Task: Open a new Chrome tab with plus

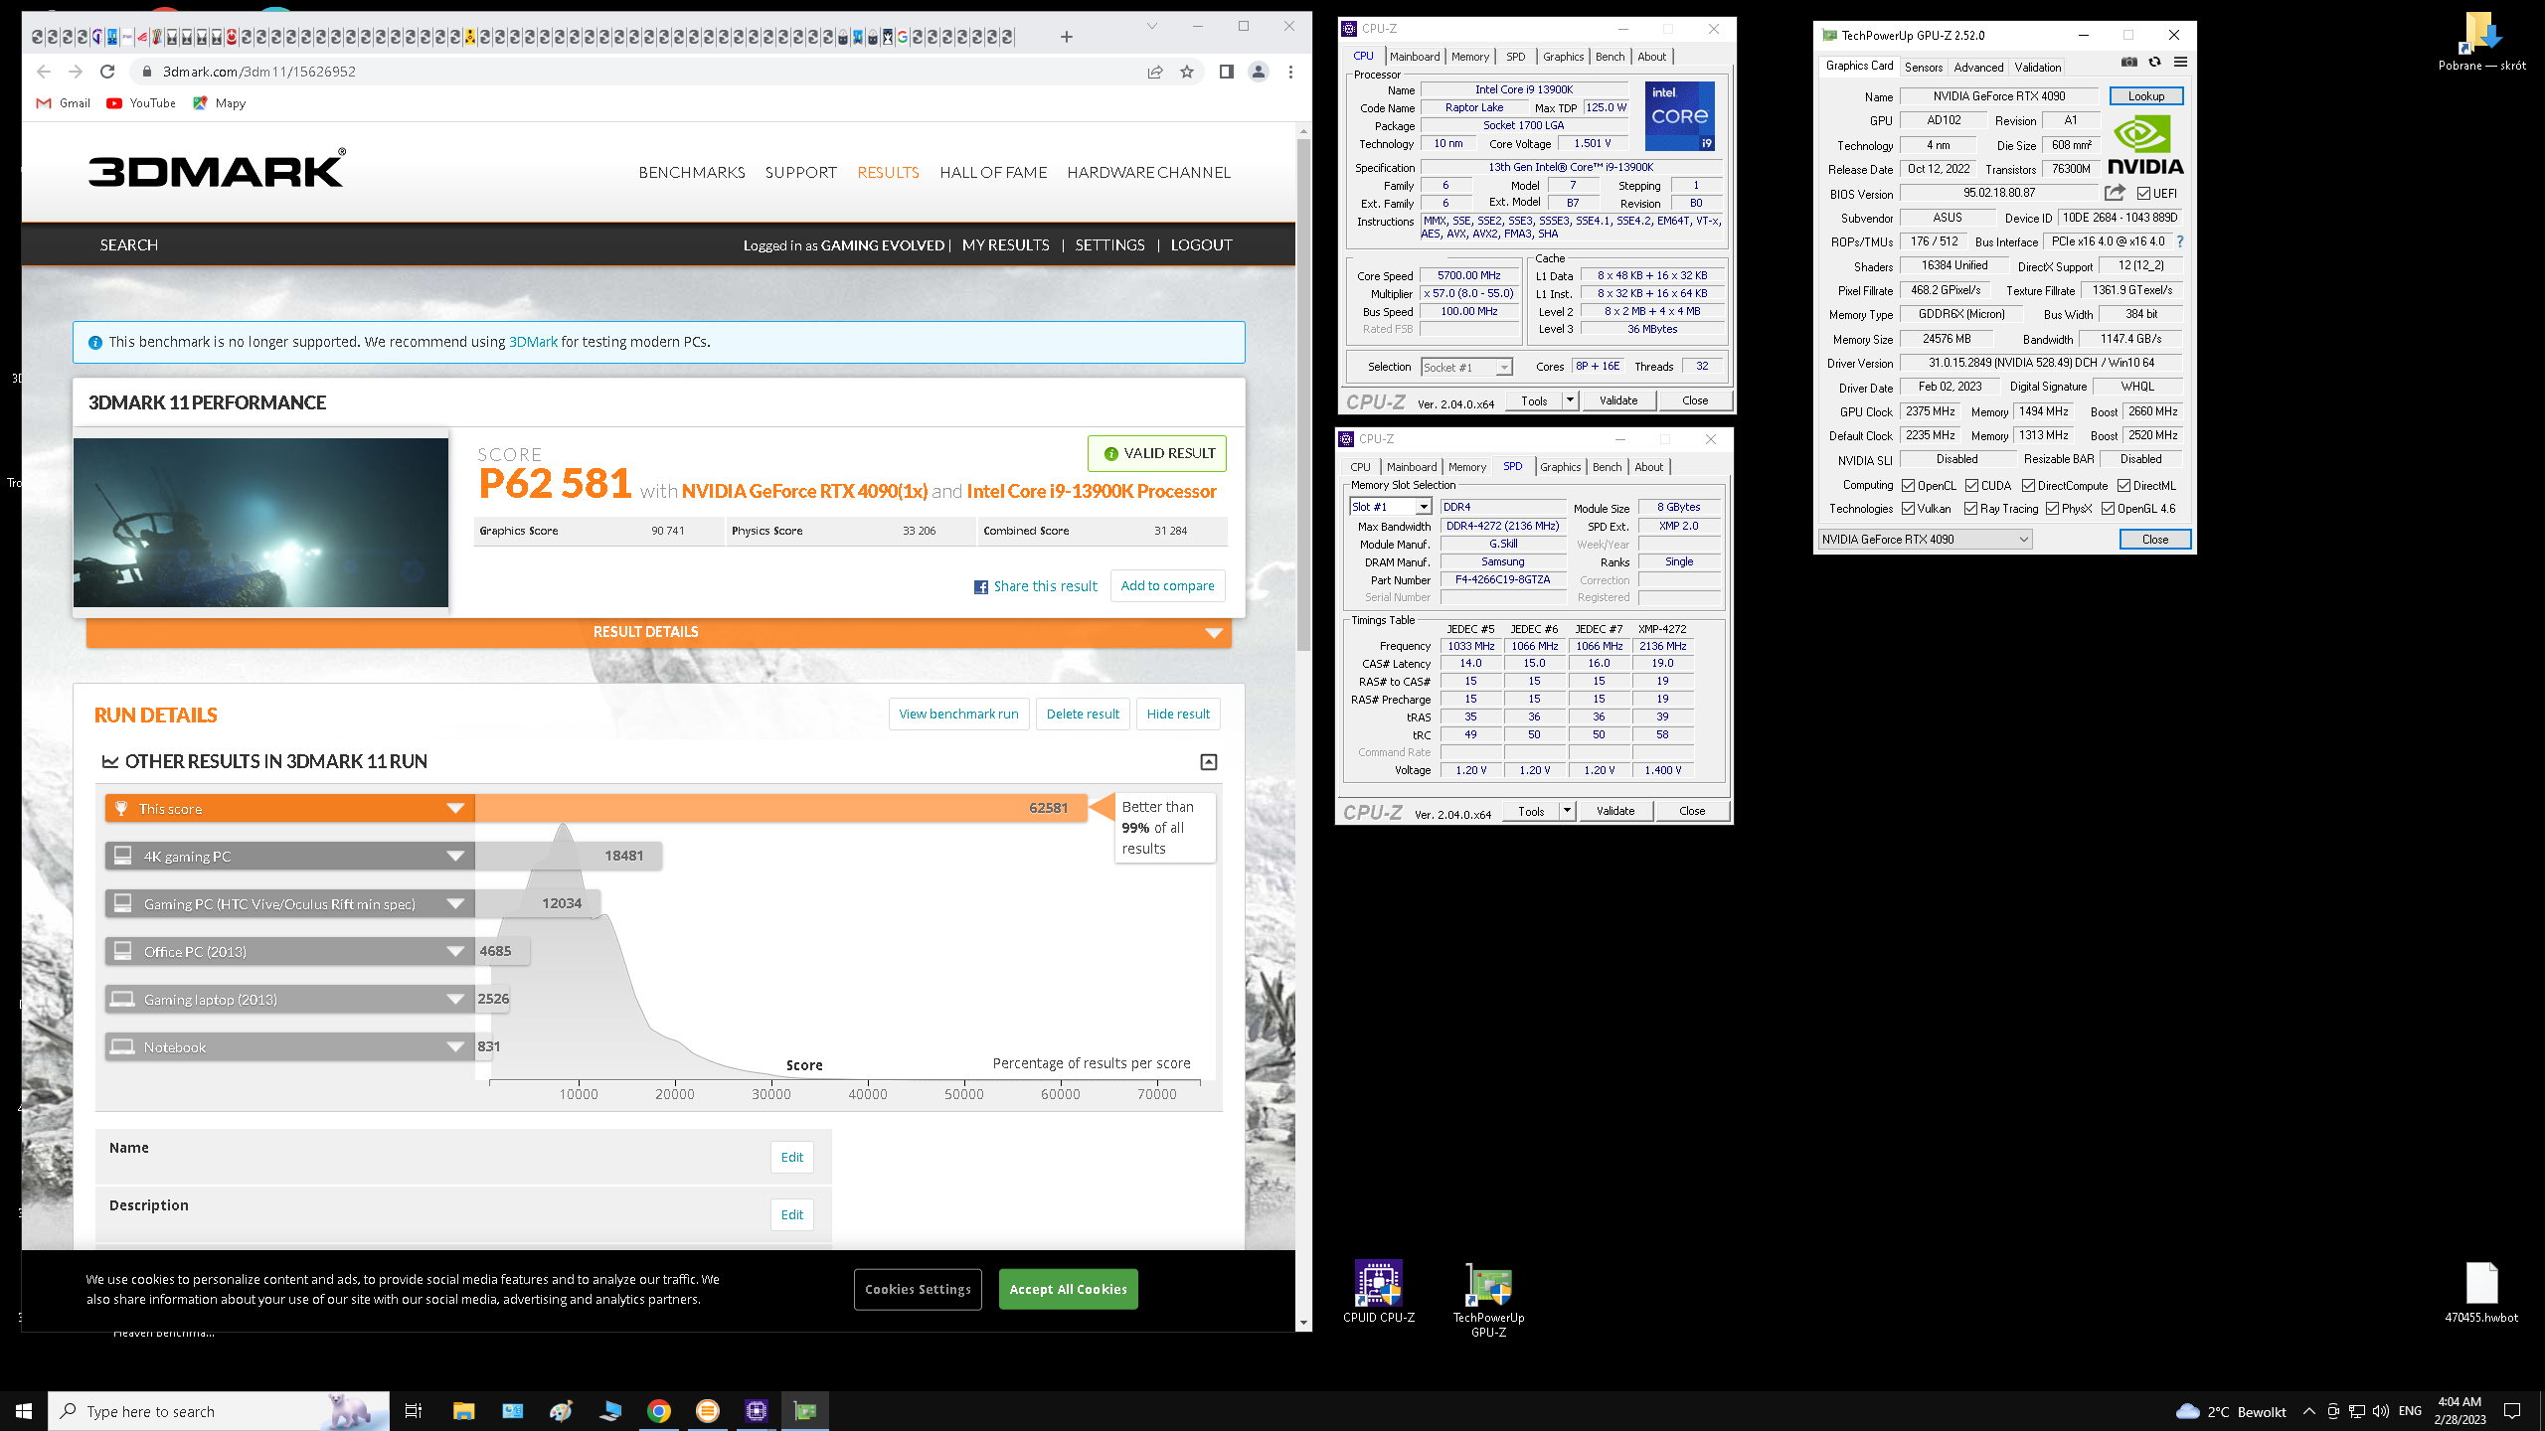Action: pyautogui.click(x=1067, y=37)
